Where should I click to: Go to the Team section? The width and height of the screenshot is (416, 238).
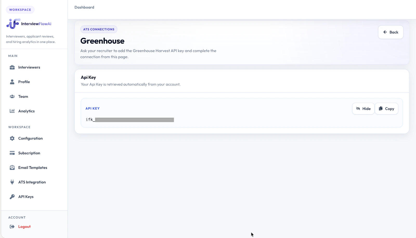tap(23, 96)
